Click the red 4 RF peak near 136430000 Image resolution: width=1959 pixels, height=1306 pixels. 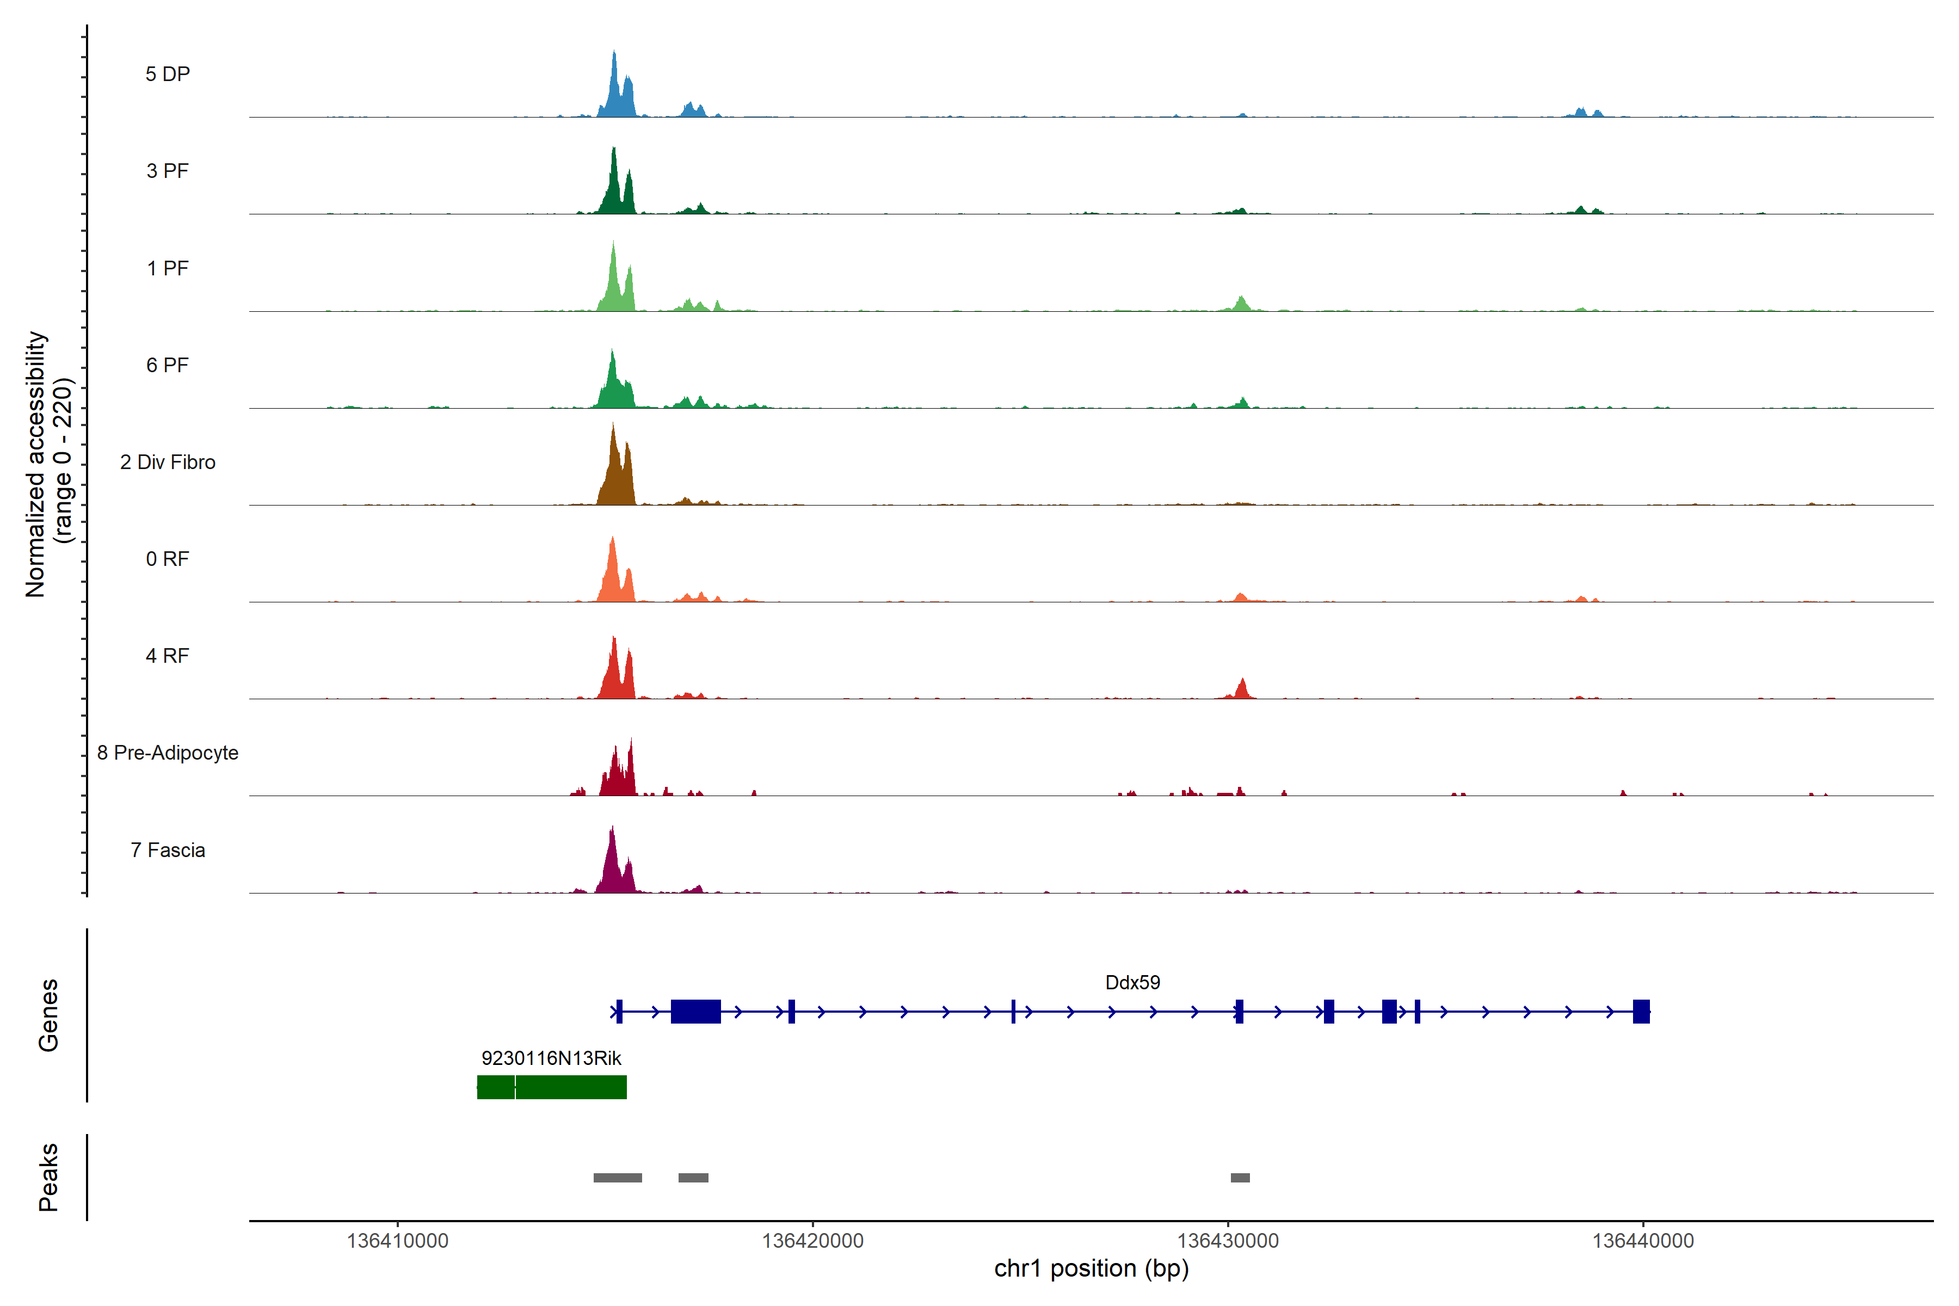[1242, 691]
